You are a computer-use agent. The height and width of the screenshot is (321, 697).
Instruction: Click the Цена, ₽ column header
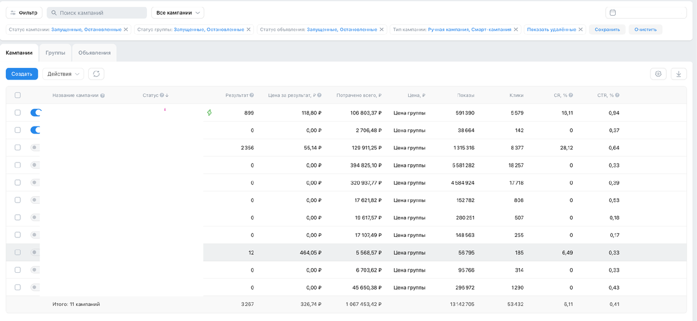tap(416, 95)
